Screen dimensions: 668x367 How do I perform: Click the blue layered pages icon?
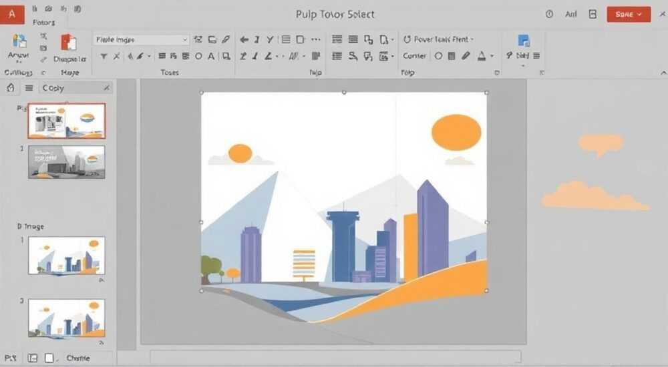[524, 41]
